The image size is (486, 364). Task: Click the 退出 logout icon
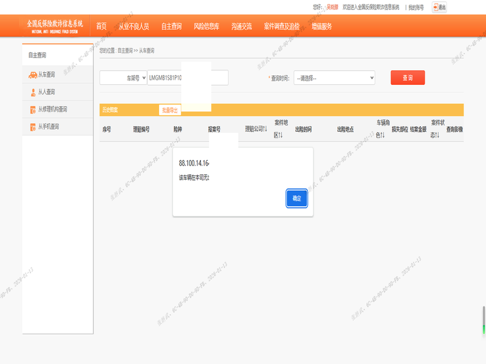(439, 7)
